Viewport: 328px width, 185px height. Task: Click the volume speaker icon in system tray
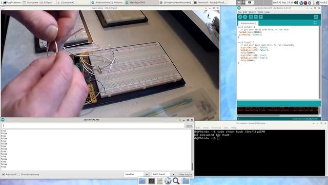[x=296, y=3]
